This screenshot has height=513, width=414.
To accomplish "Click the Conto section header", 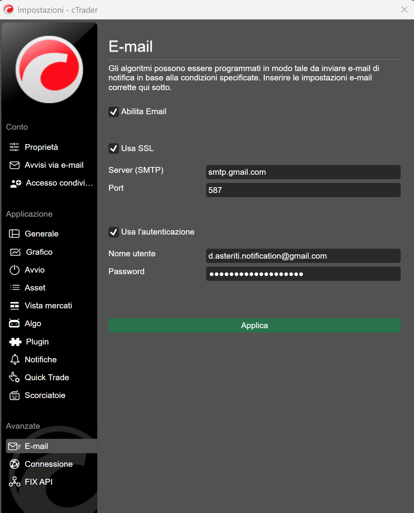I will 17,127.
